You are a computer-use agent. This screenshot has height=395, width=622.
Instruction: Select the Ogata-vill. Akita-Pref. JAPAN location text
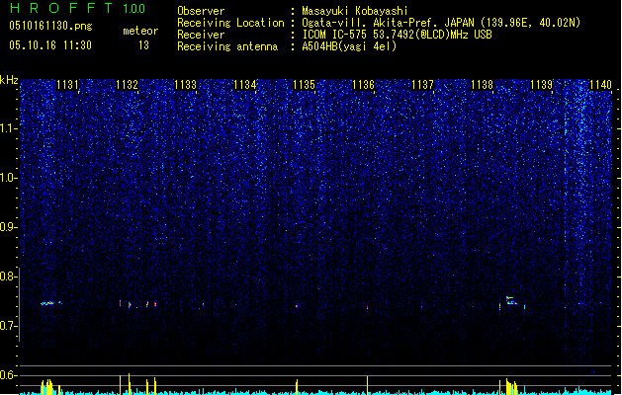click(x=441, y=23)
